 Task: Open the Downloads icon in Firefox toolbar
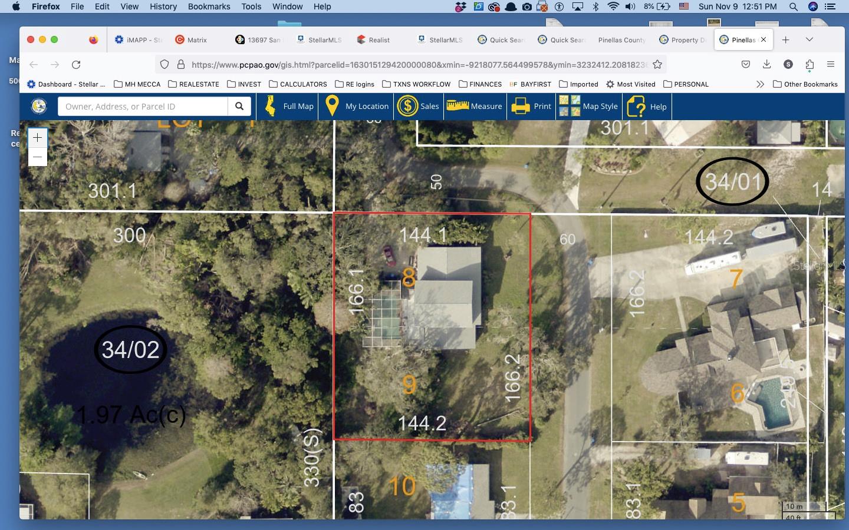click(766, 64)
